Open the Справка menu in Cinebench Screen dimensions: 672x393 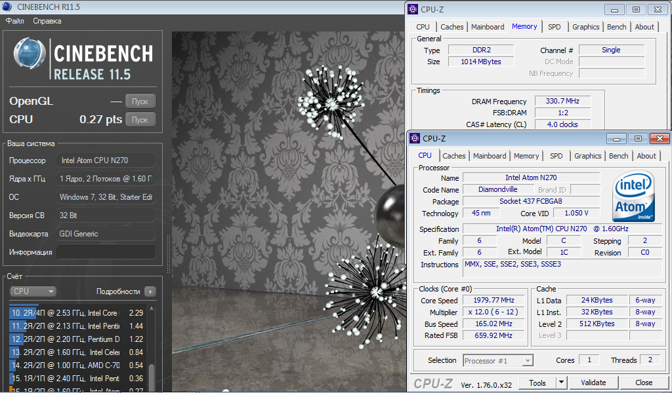pos(47,21)
